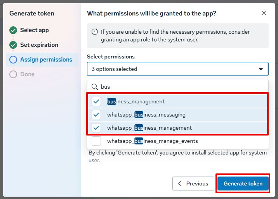278x199 pixels.
Task: Click the permissions search field containing 'bus'
Action: 182,87
